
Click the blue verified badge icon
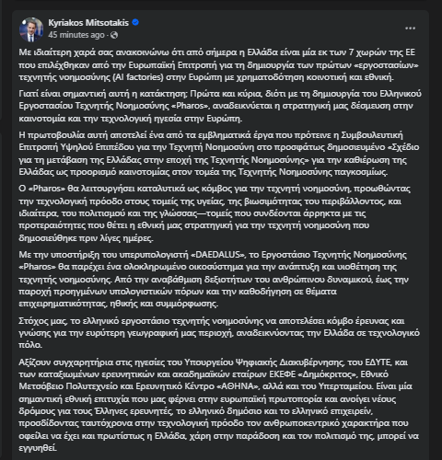point(135,22)
